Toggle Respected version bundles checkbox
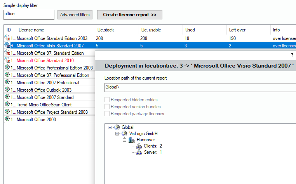 pos(107,107)
